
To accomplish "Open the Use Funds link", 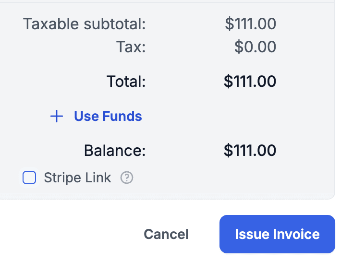I will click(x=108, y=117).
